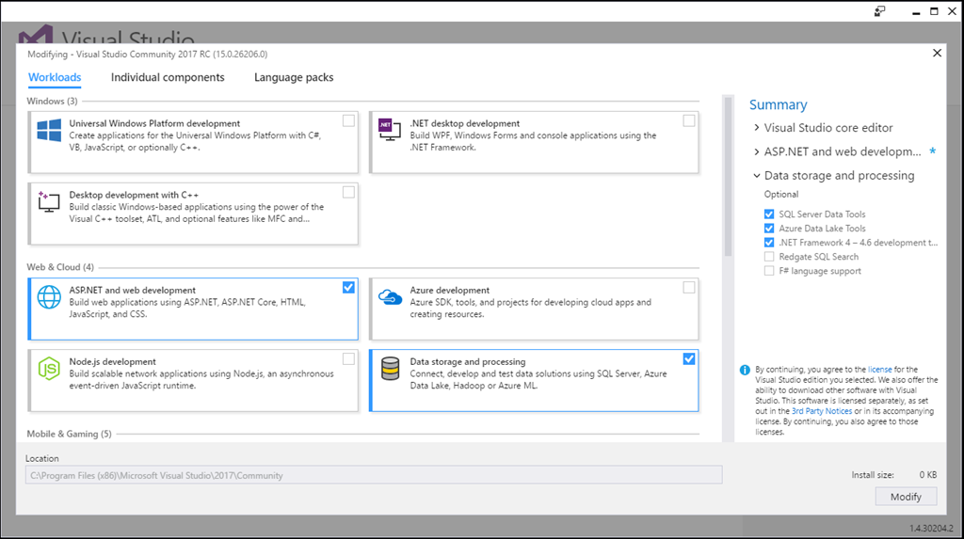Click the Visual Studio logo in background window
This screenshot has height=539, width=964.
(36, 35)
